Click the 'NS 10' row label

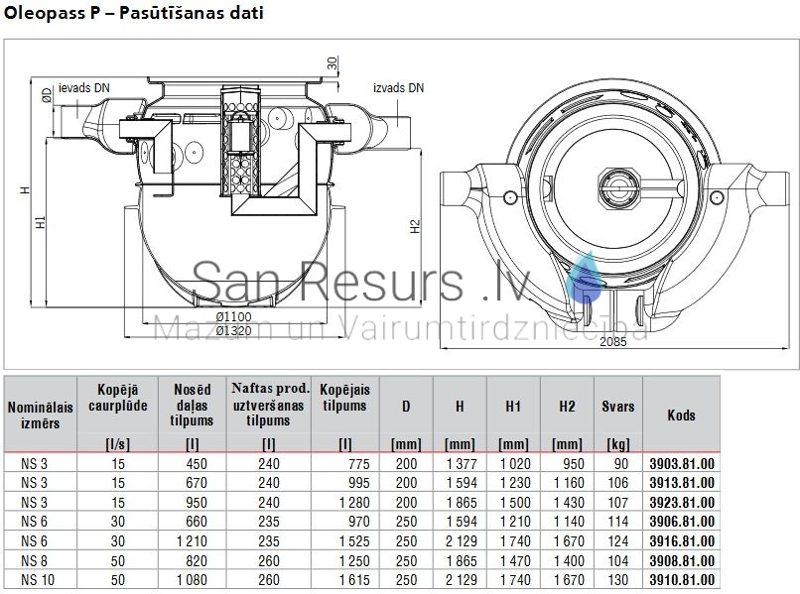pyautogui.click(x=38, y=580)
